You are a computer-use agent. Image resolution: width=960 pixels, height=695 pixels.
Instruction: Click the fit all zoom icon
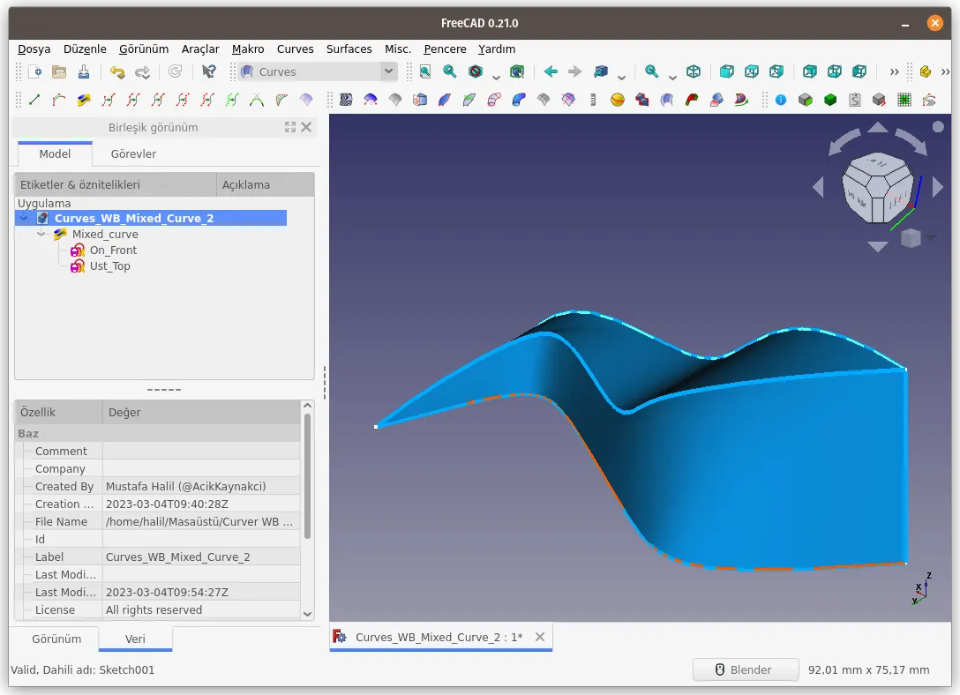point(425,72)
